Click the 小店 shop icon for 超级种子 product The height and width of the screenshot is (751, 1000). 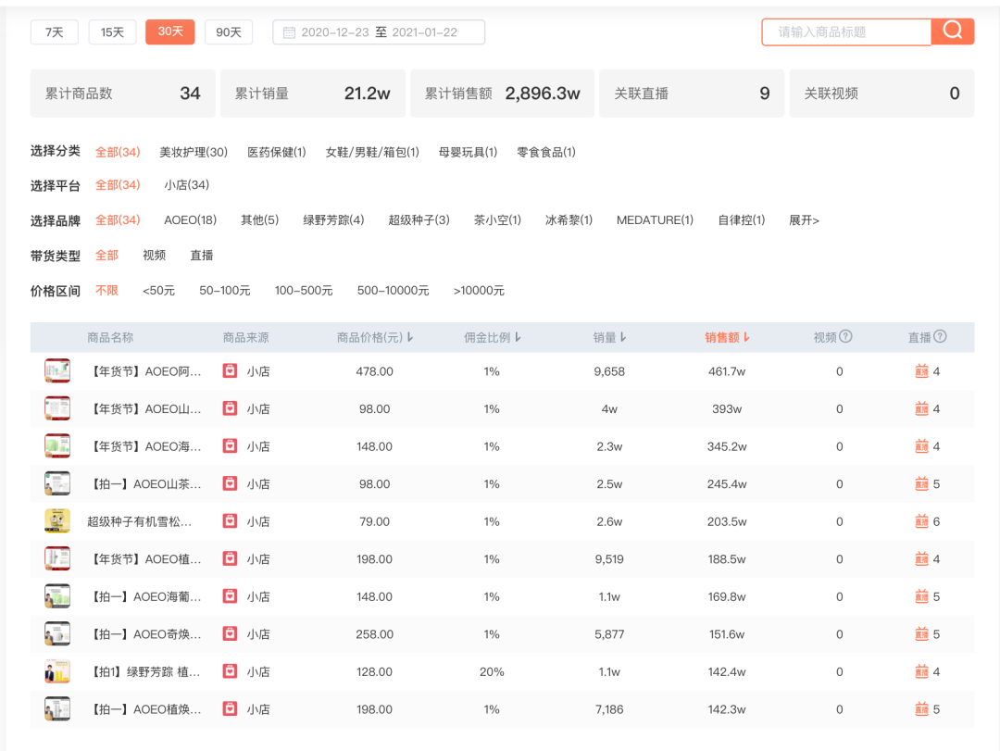click(230, 521)
